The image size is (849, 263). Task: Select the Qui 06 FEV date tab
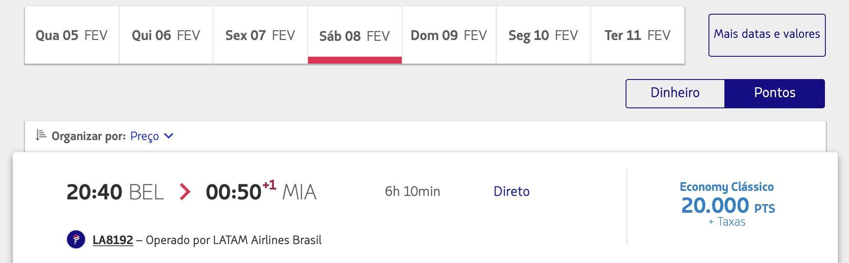pos(166,35)
